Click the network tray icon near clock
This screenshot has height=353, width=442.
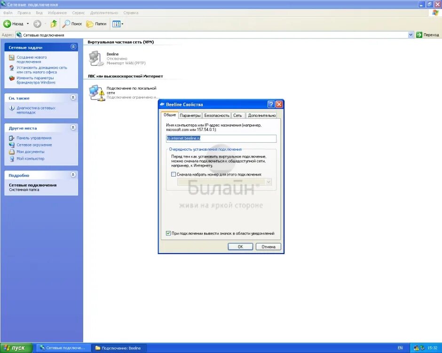(416, 348)
